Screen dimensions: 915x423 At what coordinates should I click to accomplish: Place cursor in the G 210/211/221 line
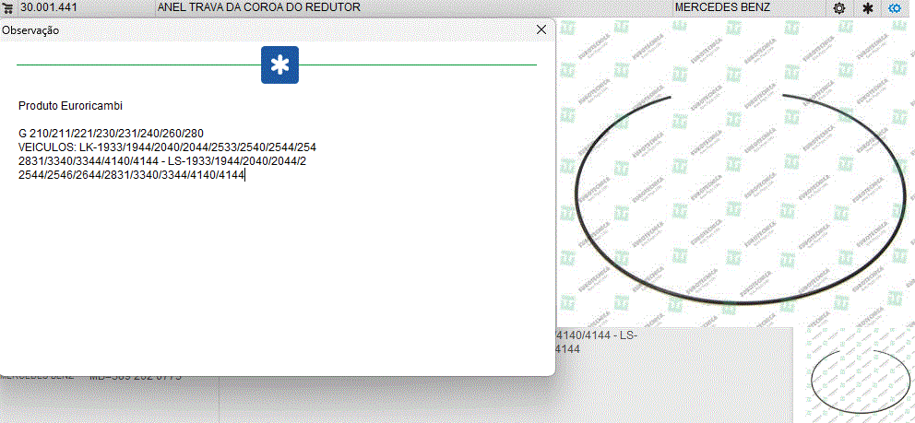(111, 134)
